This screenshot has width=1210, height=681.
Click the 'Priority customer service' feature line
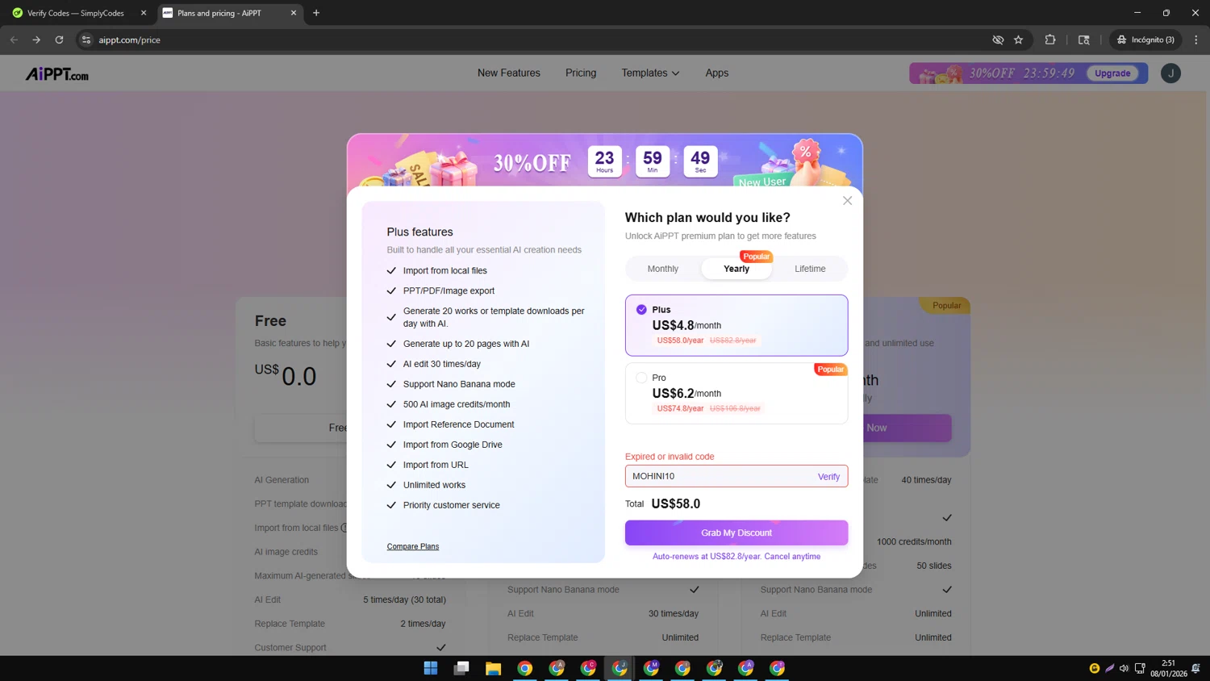(452, 505)
